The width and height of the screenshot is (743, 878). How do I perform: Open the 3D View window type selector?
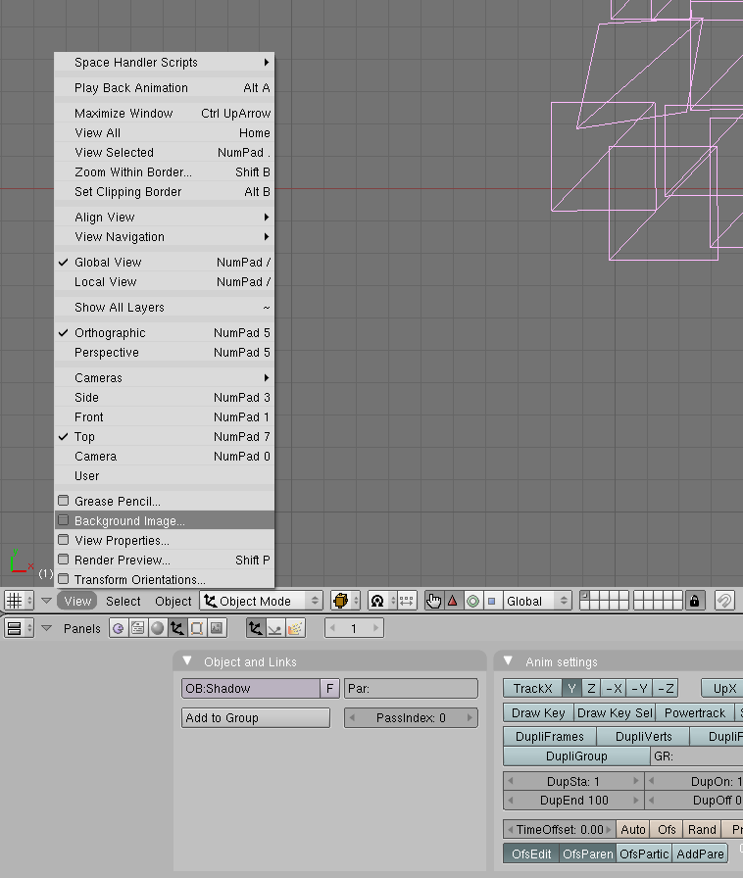(x=19, y=601)
